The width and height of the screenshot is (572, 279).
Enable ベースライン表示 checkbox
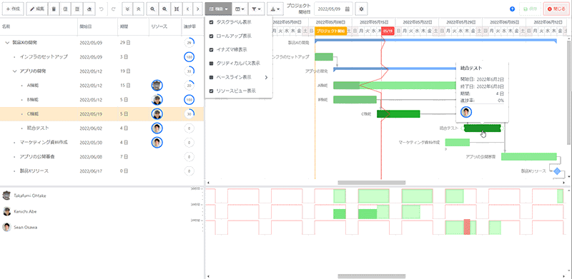211,77
